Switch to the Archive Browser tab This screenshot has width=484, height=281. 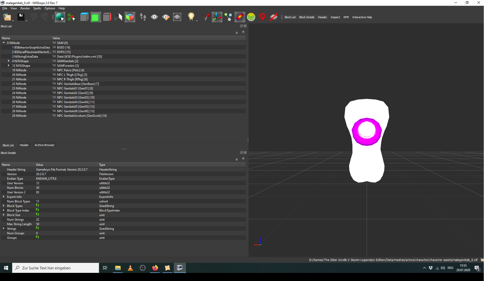[44, 145]
